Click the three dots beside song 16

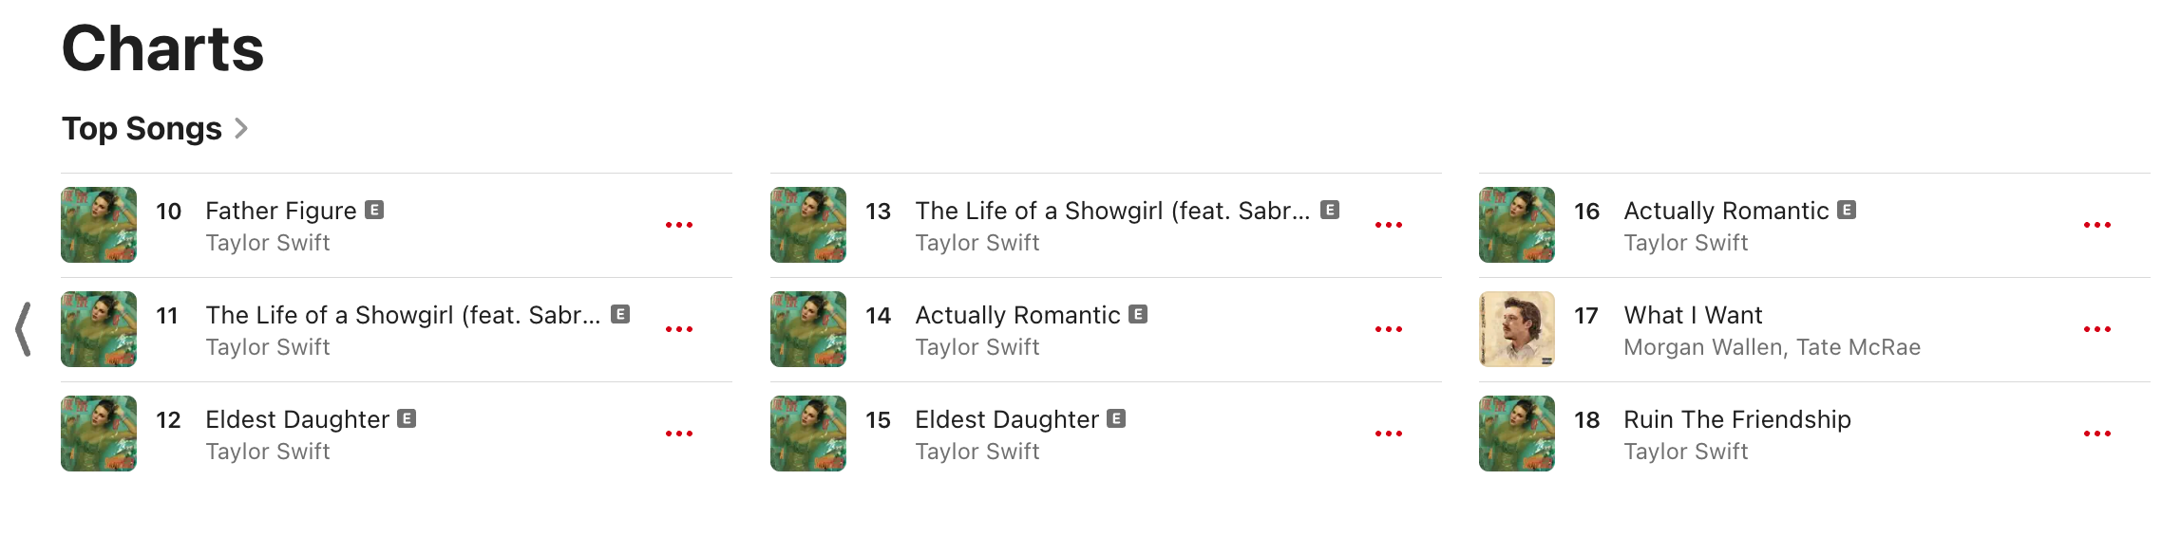(2096, 225)
